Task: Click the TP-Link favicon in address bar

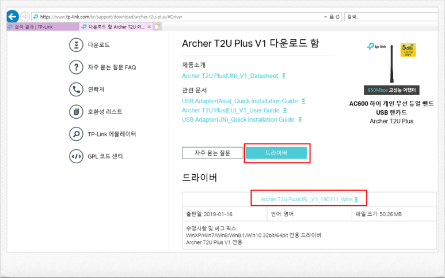Action: [35, 17]
